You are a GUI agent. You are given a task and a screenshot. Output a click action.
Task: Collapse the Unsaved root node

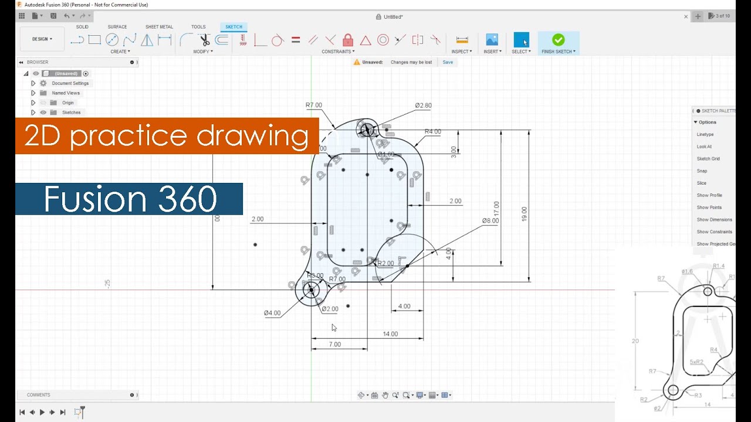[x=26, y=73]
